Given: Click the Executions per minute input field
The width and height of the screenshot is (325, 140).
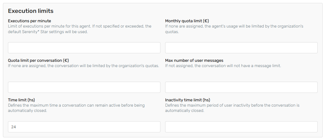Looking at the screenshot, I should 84,48.
